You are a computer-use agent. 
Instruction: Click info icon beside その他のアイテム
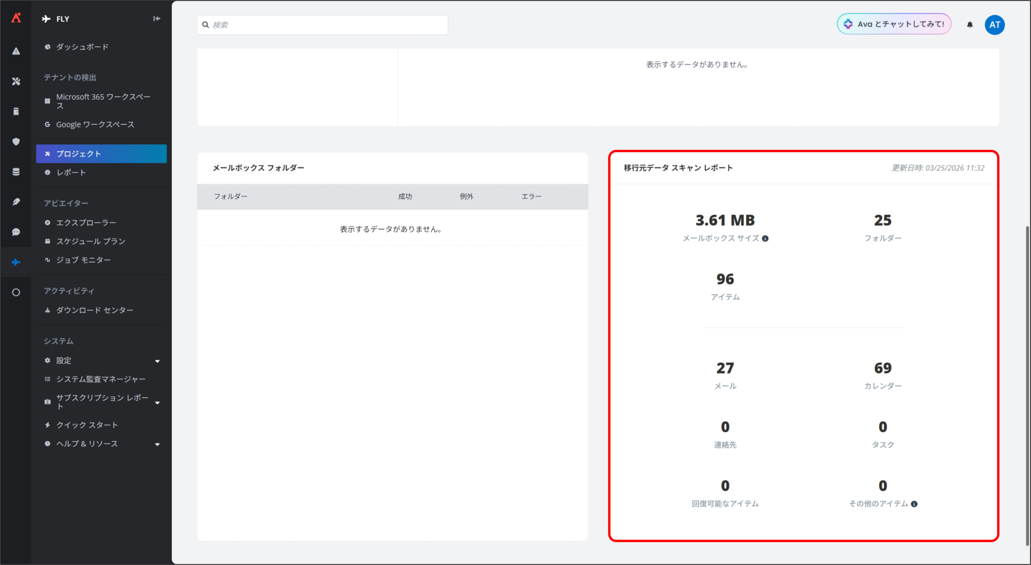coord(914,504)
